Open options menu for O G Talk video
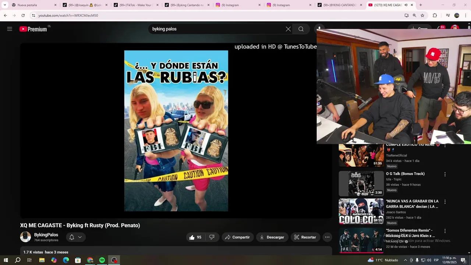Image resolution: width=471 pixels, height=265 pixels. (x=445, y=174)
